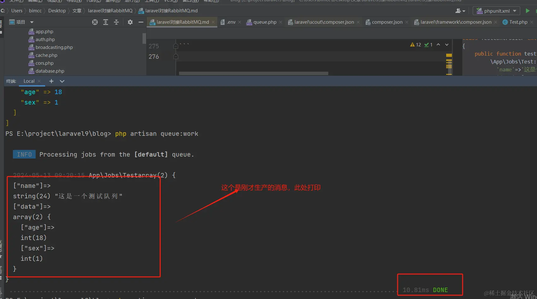Open the user account icon menu

[460, 11]
